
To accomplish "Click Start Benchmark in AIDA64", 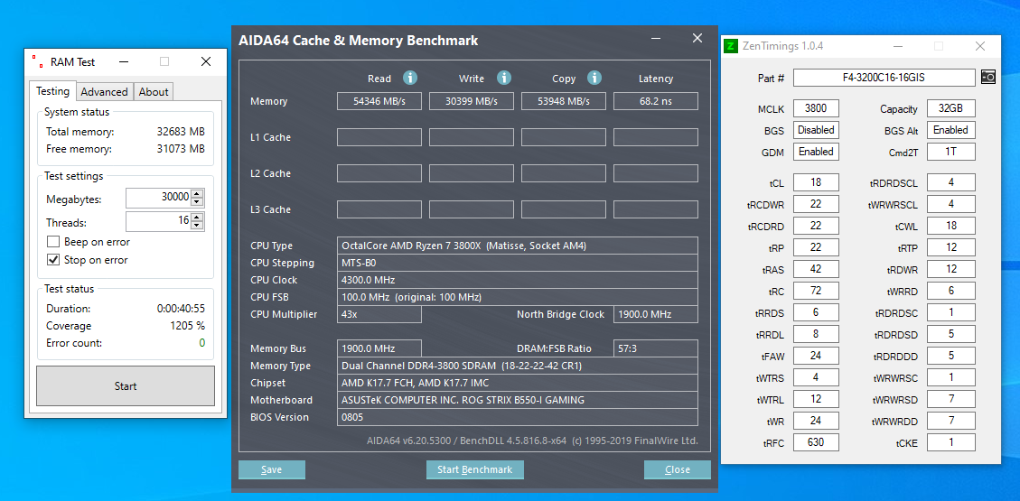I will [475, 469].
